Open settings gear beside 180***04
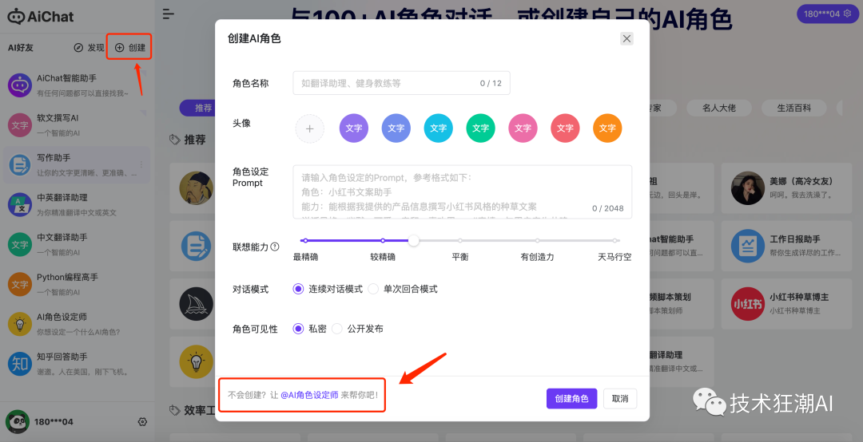The image size is (863, 442). tap(142, 422)
